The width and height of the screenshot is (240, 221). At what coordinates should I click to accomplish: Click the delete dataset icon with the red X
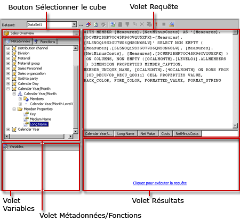click(89, 24)
